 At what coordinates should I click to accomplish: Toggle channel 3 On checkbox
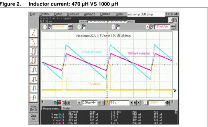point(118,28)
